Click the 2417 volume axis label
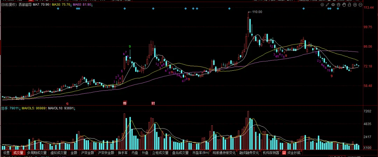This screenshot has height=157, width=378. point(368,137)
